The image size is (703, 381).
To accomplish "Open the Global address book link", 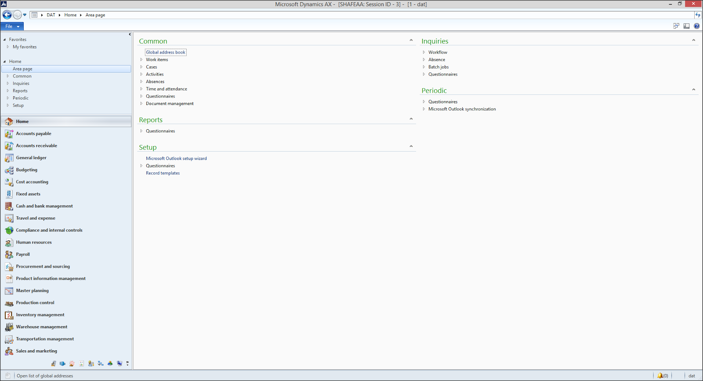I will (166, 52).
